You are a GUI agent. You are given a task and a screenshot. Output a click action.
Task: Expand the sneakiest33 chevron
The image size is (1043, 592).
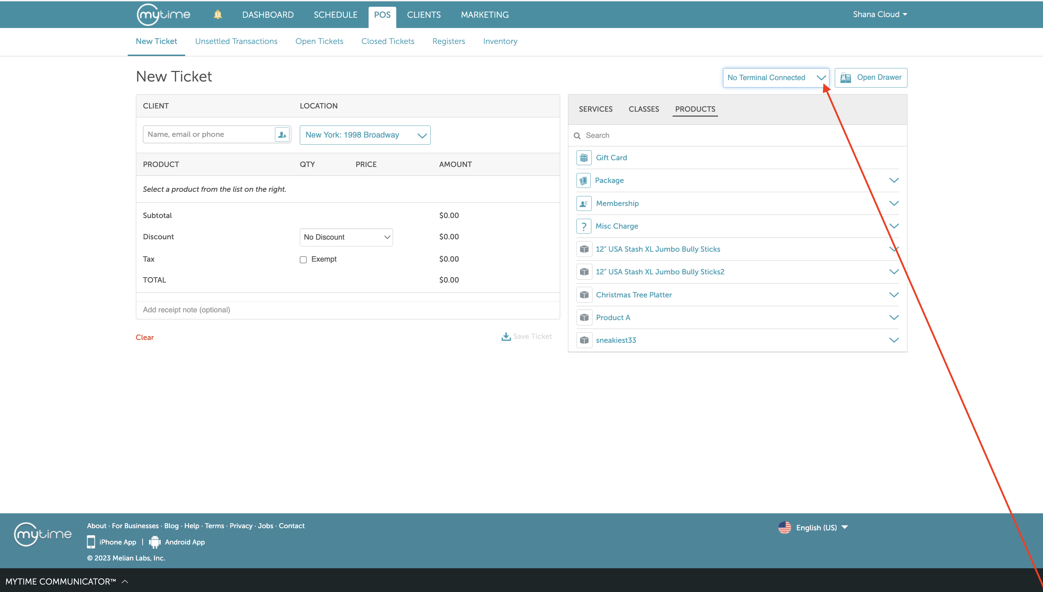pos(894,340)
